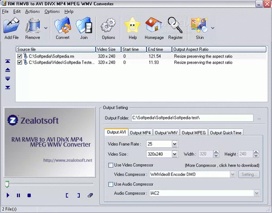The image size is (272, 213).
Task: Open the Video Compressor dropdown
Action: tap(233, 175)
